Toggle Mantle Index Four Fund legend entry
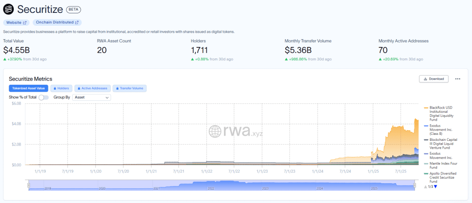Screen dimensions: 472x203 coord(442,166)
